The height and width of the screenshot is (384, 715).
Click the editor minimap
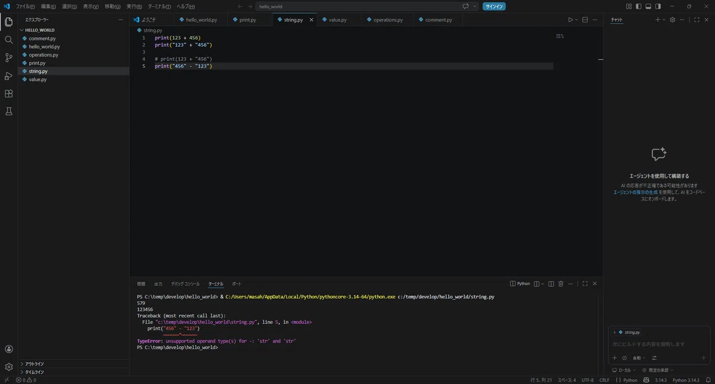[x=560, y=37]
